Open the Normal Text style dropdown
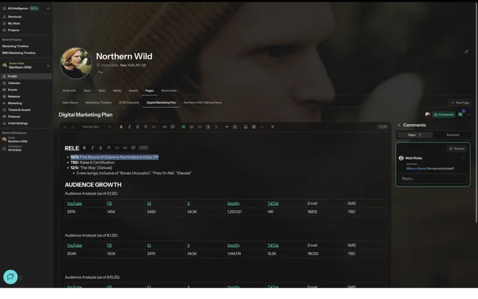The image size is (478, 299). (x=97, y=127)
